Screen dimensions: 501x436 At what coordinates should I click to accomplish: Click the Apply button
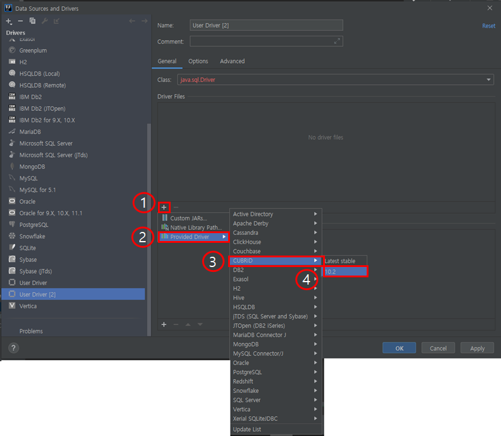[x=477, y=348]
